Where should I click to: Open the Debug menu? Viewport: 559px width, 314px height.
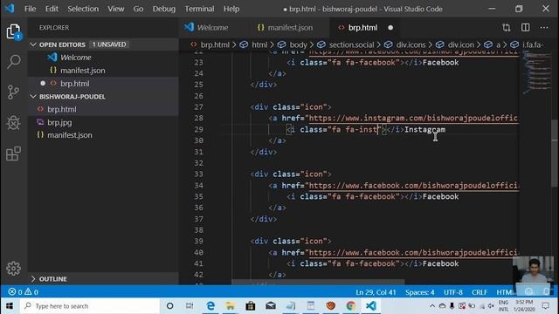[164, 9]
